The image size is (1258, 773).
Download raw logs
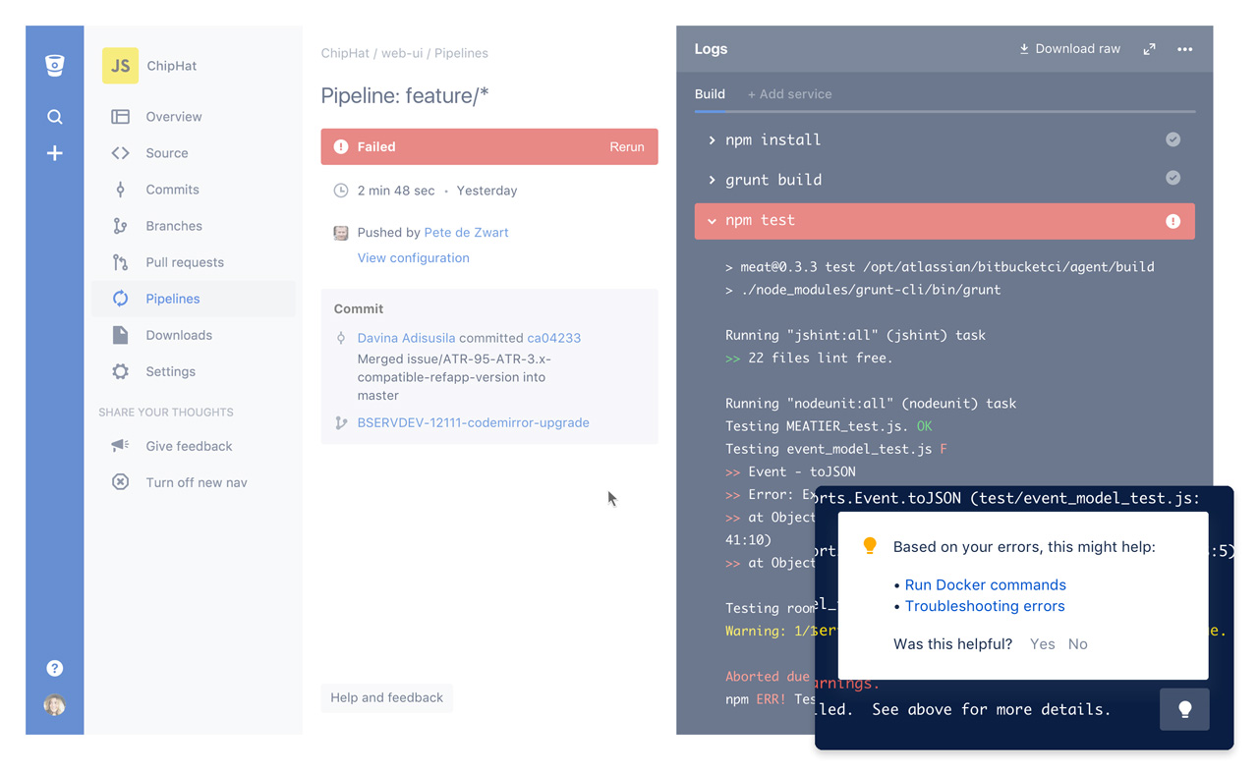pyautogui.click(x=1069, y=49)
